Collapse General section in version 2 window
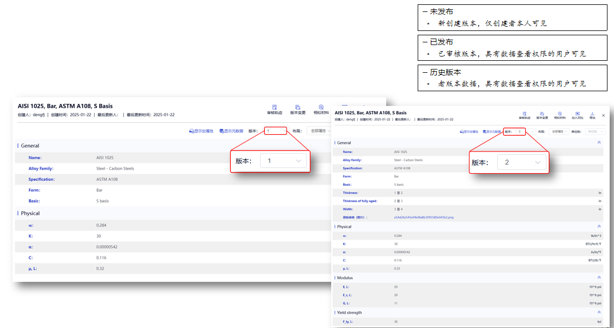 click(599, 143)
